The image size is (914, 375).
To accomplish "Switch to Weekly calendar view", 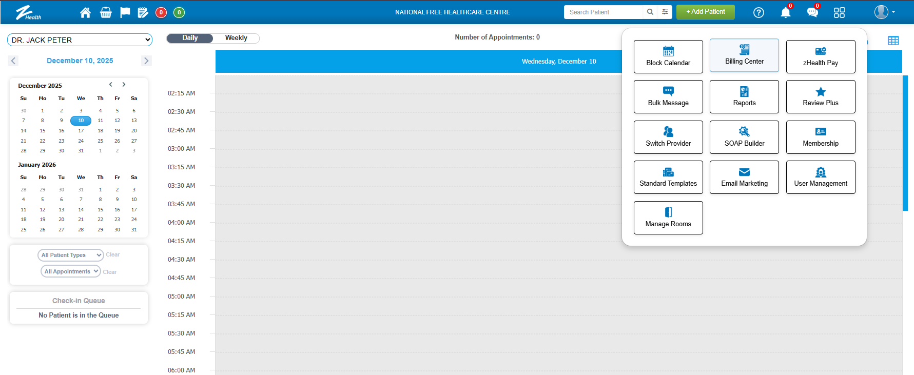I will point(236,38).
